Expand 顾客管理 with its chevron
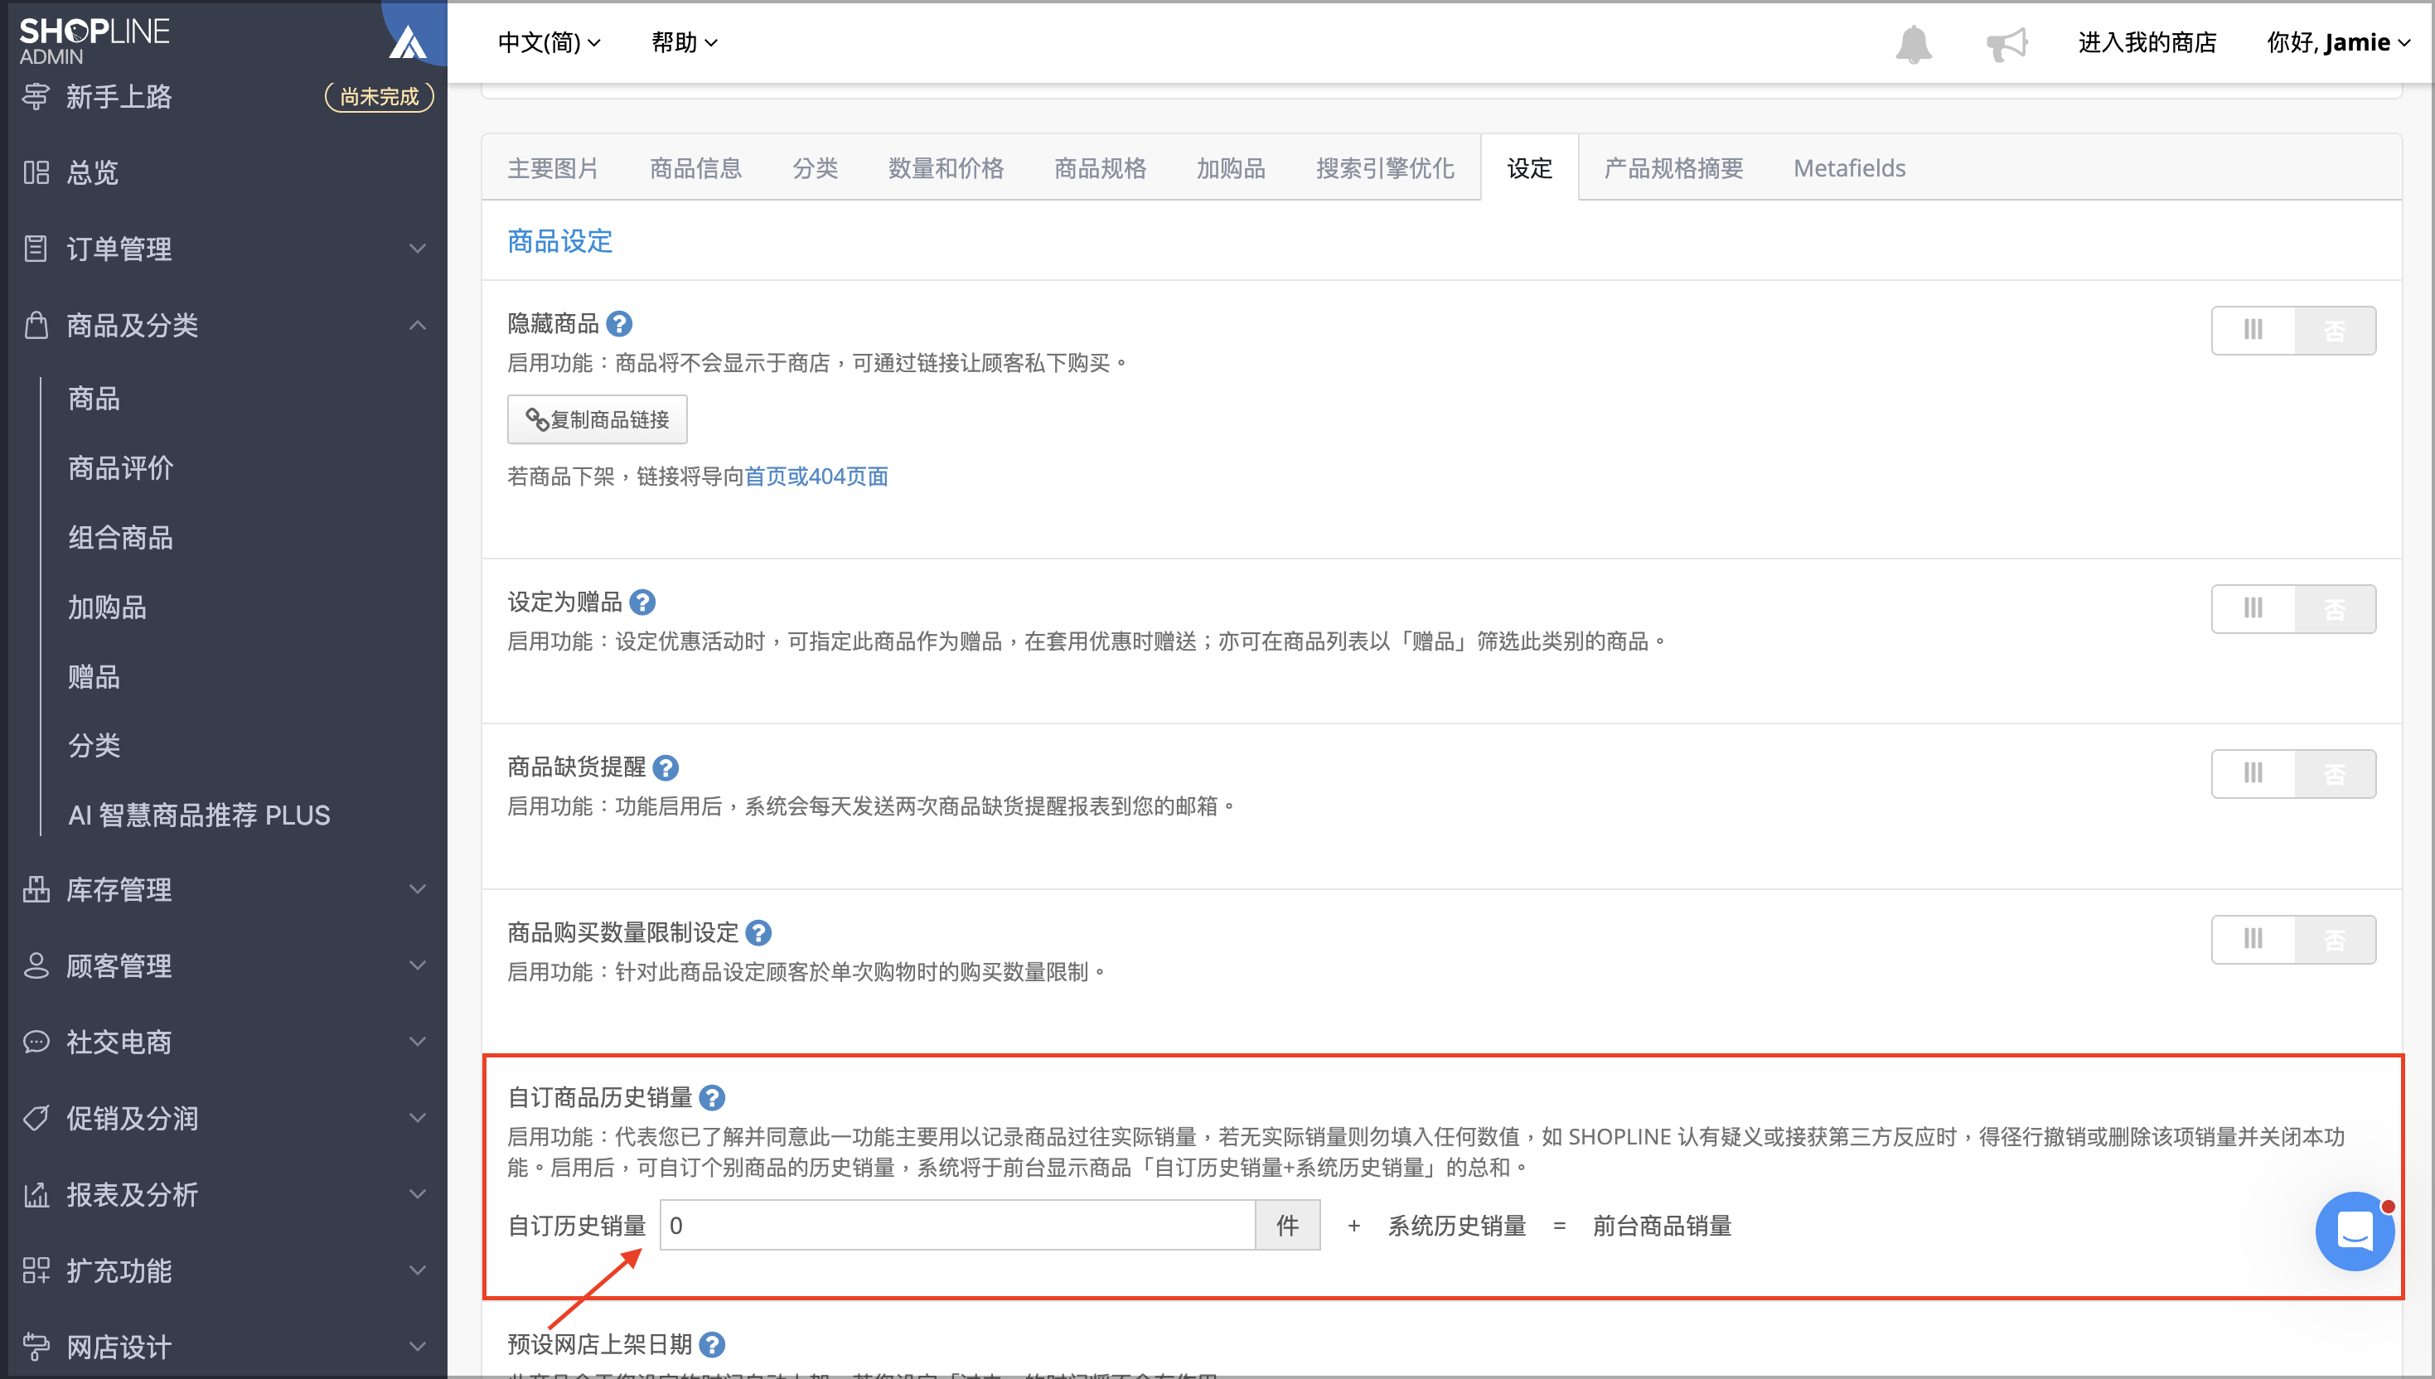The height and width of the screenshot is (1379, 2435). point(417,965)
